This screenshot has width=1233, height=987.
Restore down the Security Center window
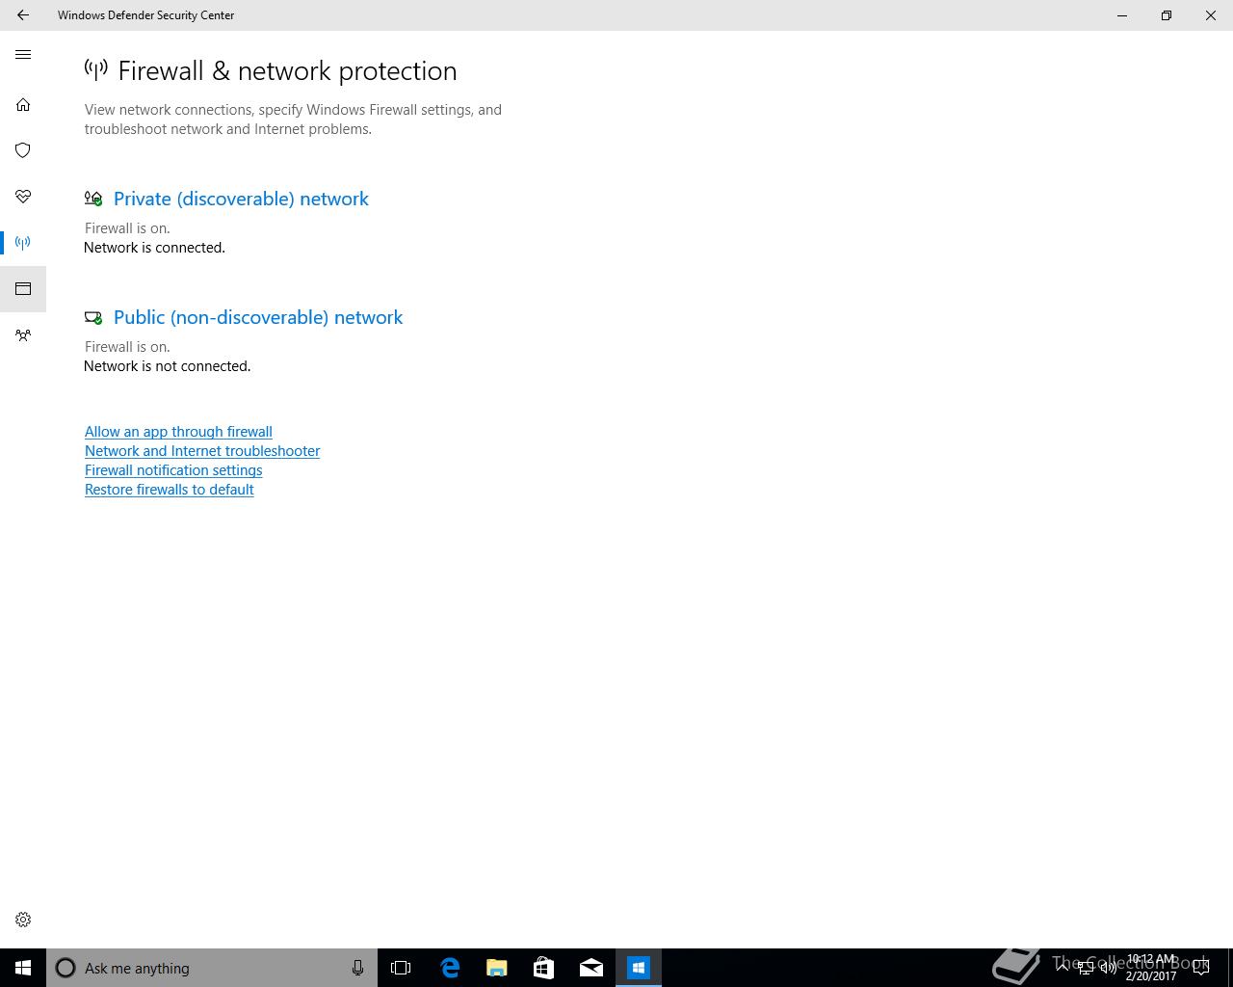(x=1167, y=15)
